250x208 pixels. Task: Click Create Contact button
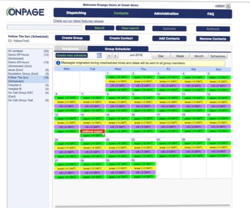pyautogui.click(x=121, y=38)
